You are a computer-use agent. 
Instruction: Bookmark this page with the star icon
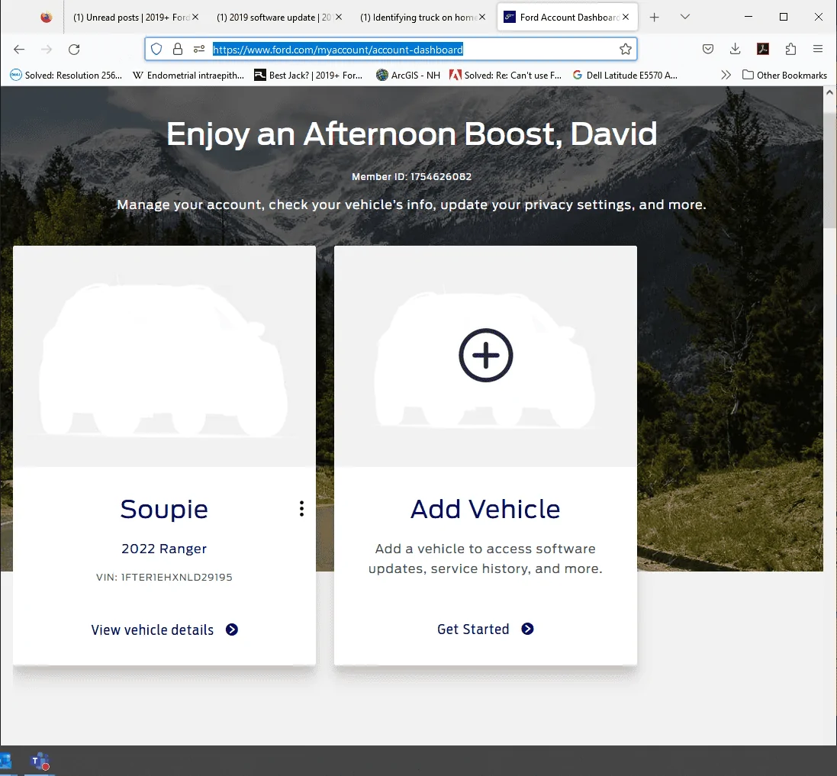(626, 49)
